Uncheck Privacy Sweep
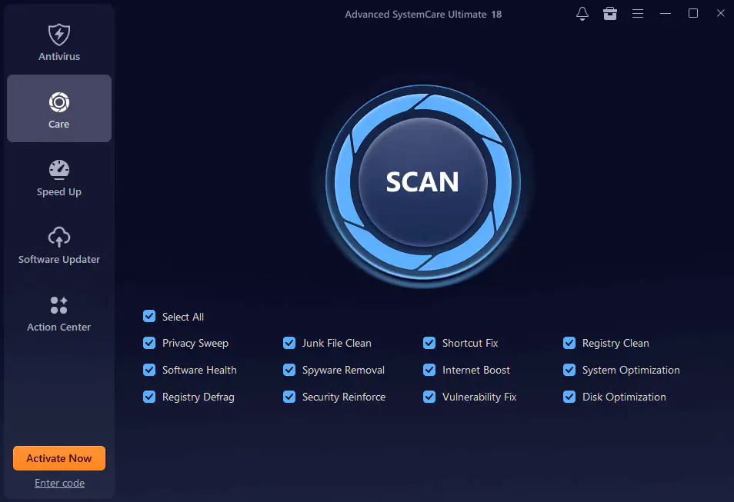Image resolution: width=734 pixels, height=502 pixels. coord(148,343)
